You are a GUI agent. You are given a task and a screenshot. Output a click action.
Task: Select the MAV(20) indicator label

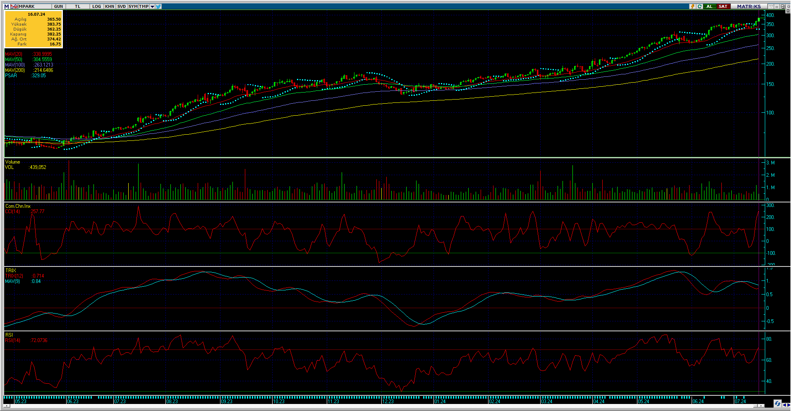(14, 54)
